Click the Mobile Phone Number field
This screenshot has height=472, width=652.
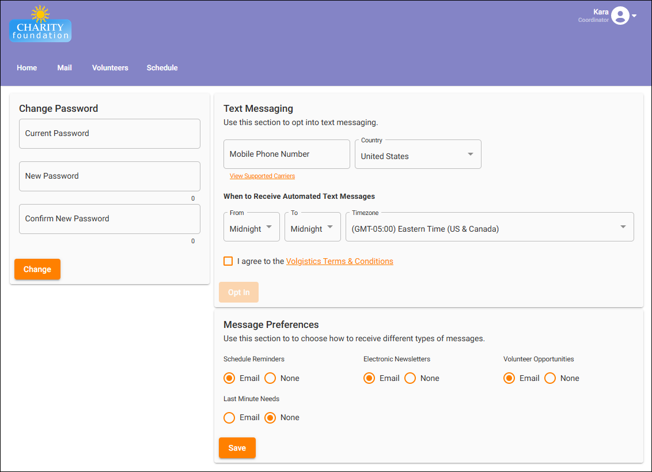click(286, 154)
